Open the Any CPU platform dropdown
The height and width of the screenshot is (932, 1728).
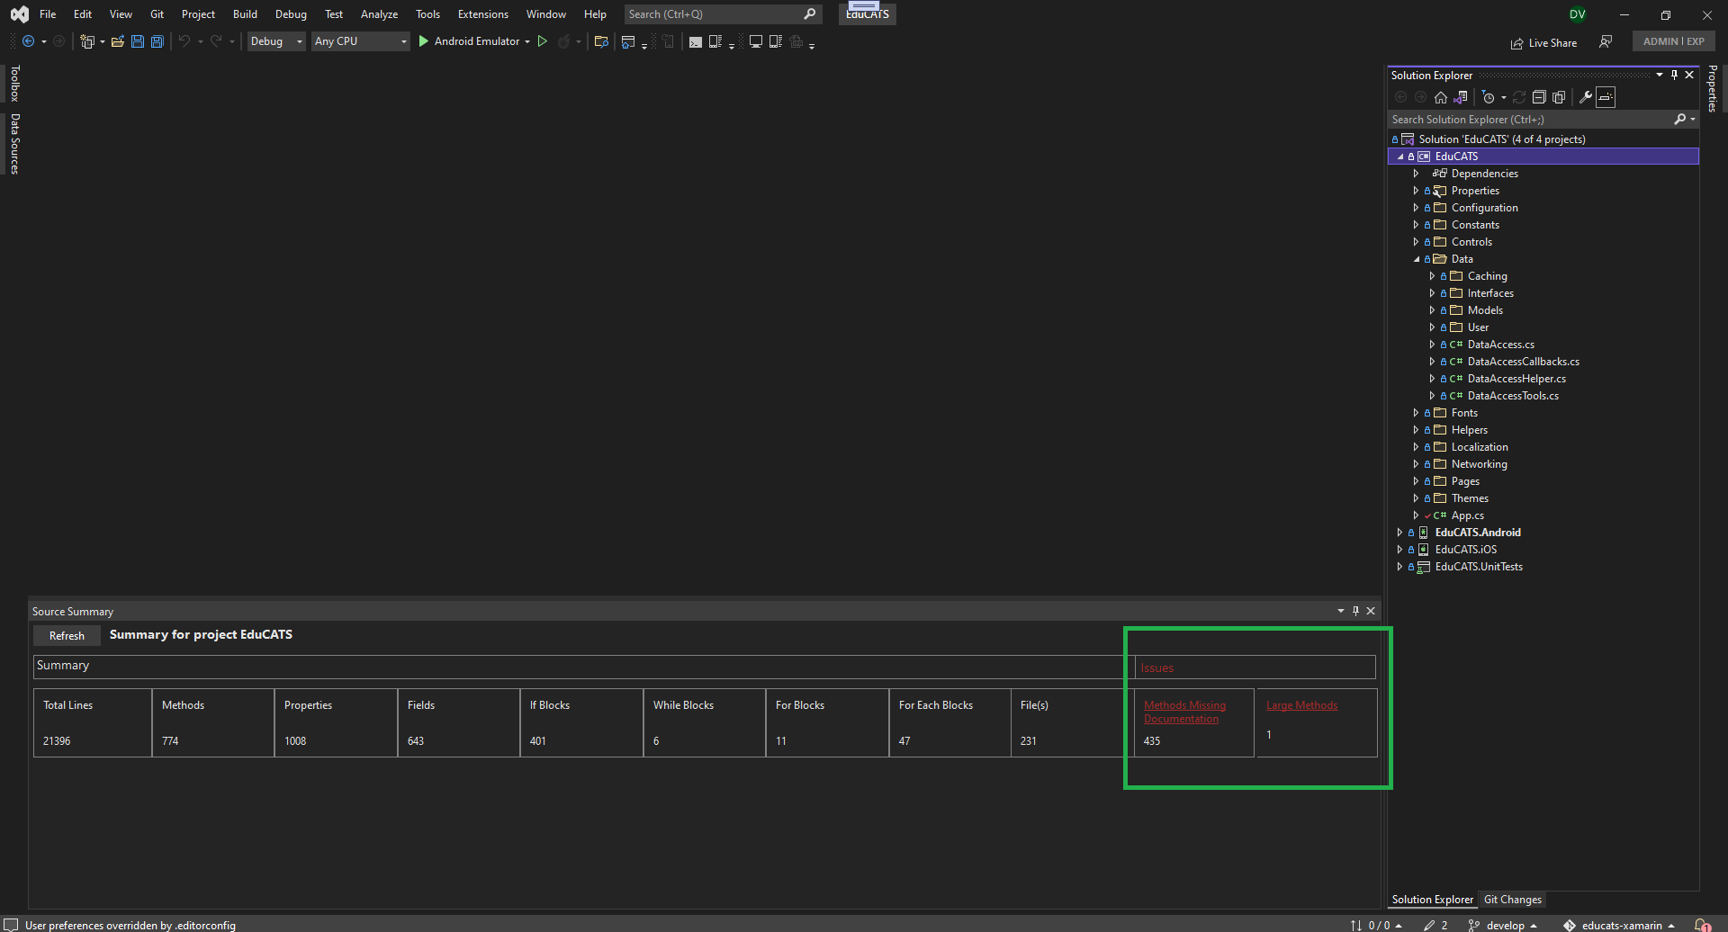tap(360, 41)
